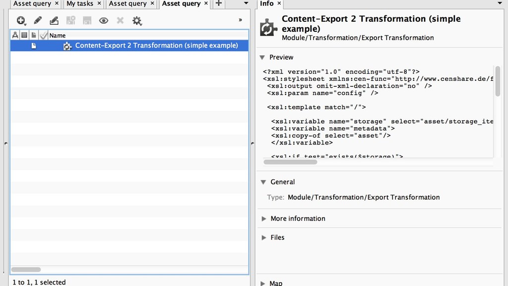This screenshot has height=286, width=508.
Task: Collapse the Preview section
Action: pos(263,57)
